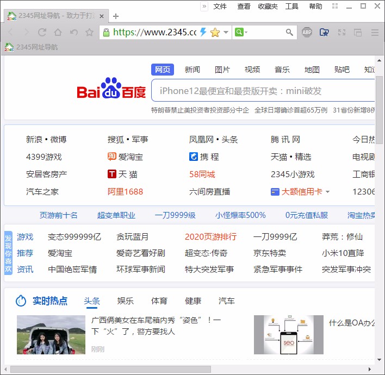
Task: Click the green padlock security icon
Action: pyautogui.click(x=106, y=33)
